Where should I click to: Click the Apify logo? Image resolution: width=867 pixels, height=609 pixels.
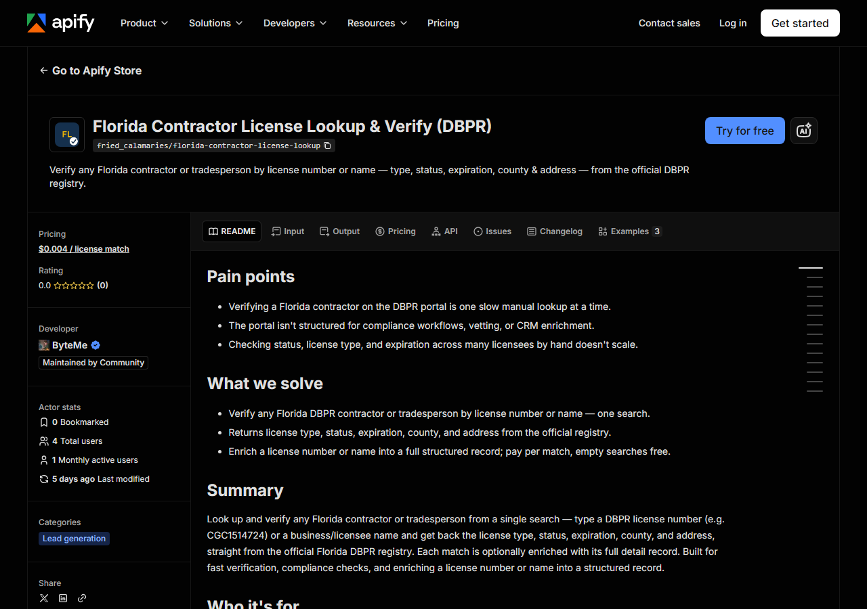coord(61,23)
